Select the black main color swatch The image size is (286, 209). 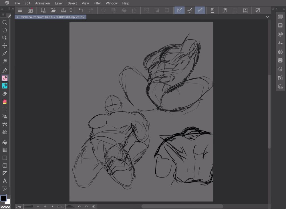[3, 198]
